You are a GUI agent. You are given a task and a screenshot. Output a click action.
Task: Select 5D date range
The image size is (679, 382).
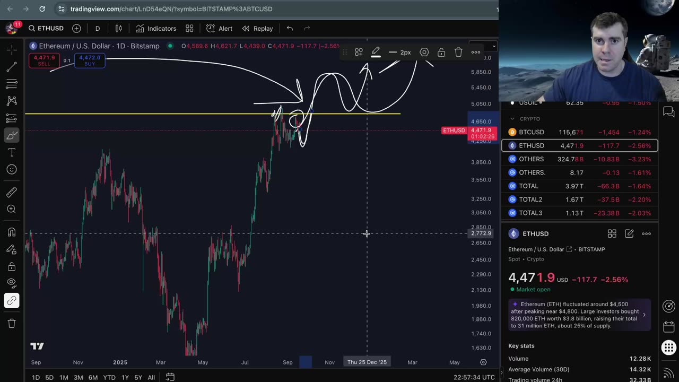[x=49, y=377]
